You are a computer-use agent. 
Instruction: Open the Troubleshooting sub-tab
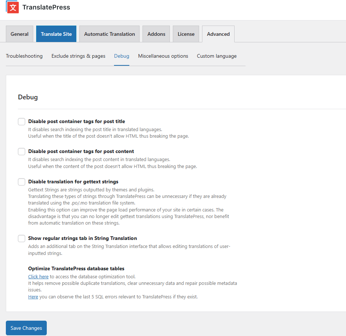pyautogui.click(x=24, y=56)
